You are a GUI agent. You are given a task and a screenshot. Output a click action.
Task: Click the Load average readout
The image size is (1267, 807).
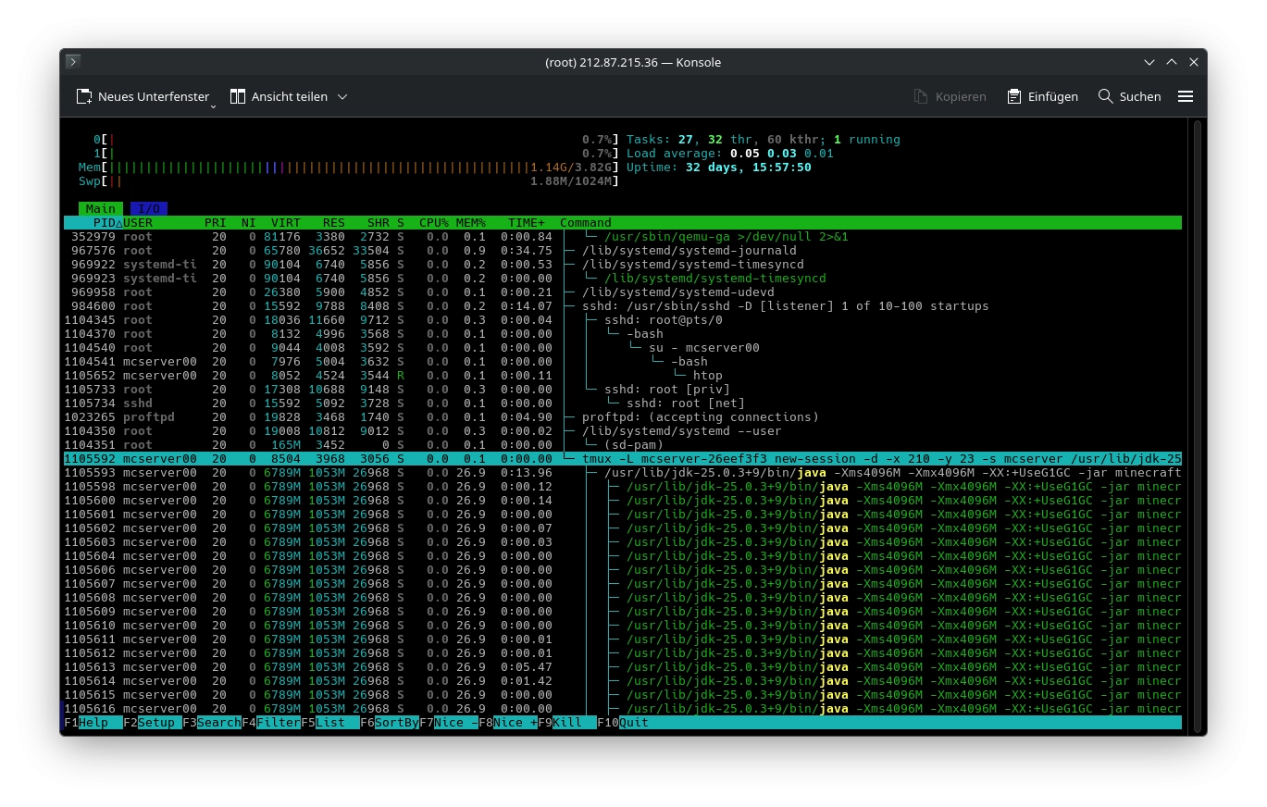tap(730, 154)
